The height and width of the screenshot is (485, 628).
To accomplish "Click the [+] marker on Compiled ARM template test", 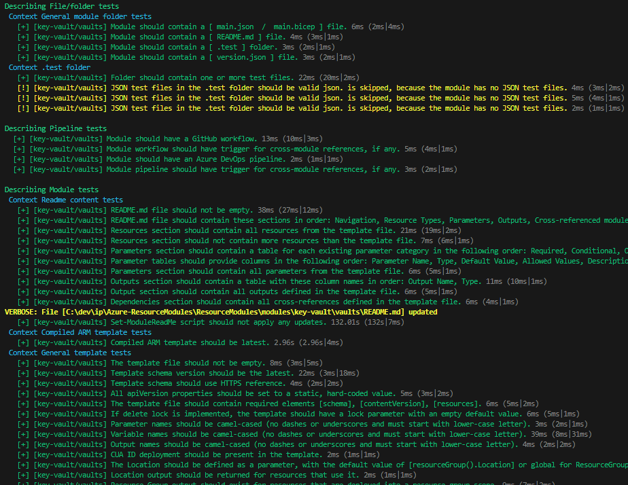I will pos(23,342).
